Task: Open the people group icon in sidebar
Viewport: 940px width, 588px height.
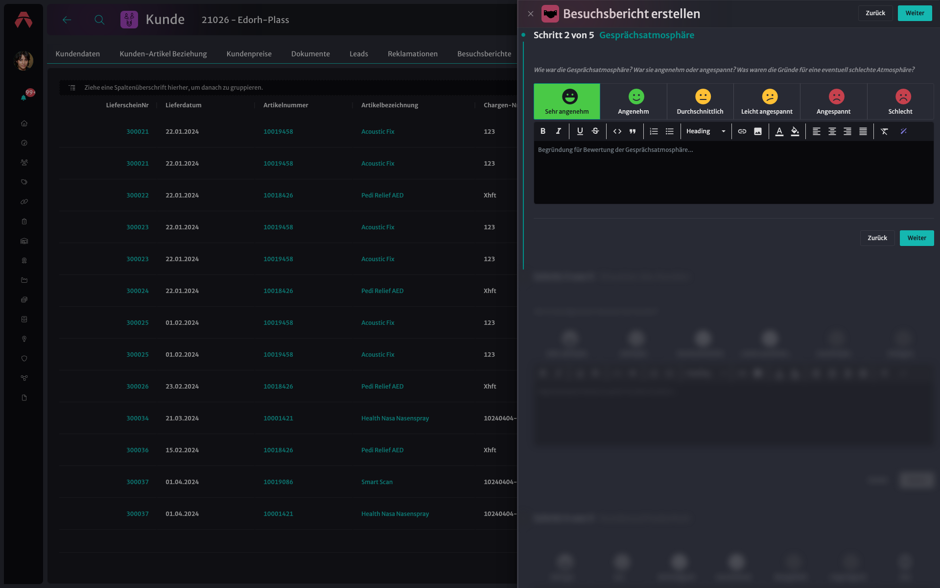Action: coord(24,162)
